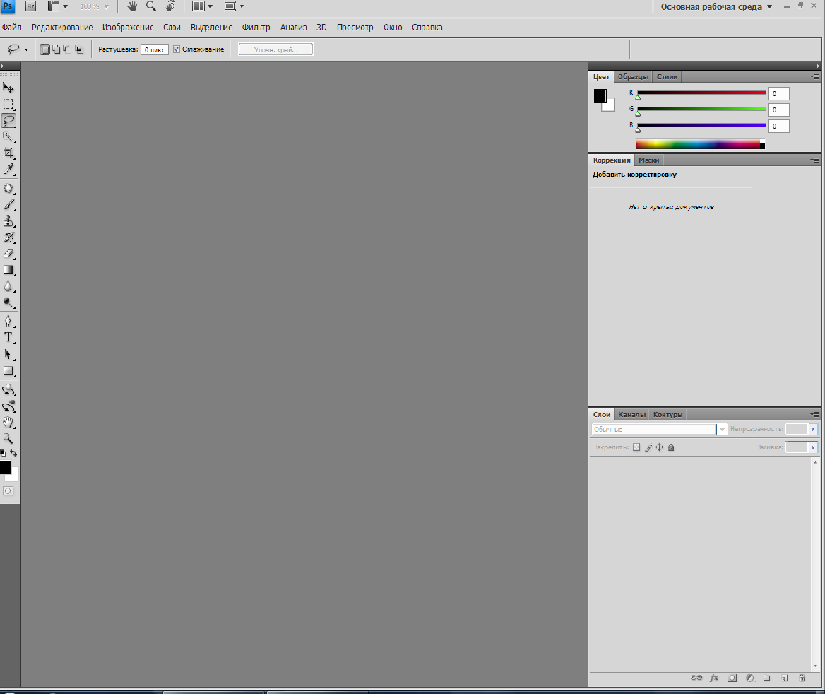
Task: Click the color spectrum ramp bar
Action: (x=697, y=144)
